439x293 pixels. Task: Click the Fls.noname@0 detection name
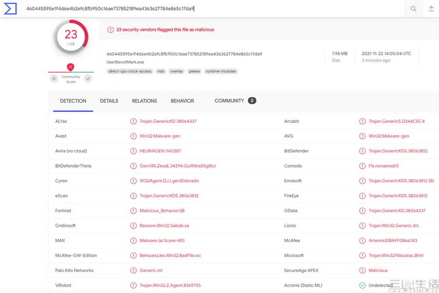pos(383,166)
